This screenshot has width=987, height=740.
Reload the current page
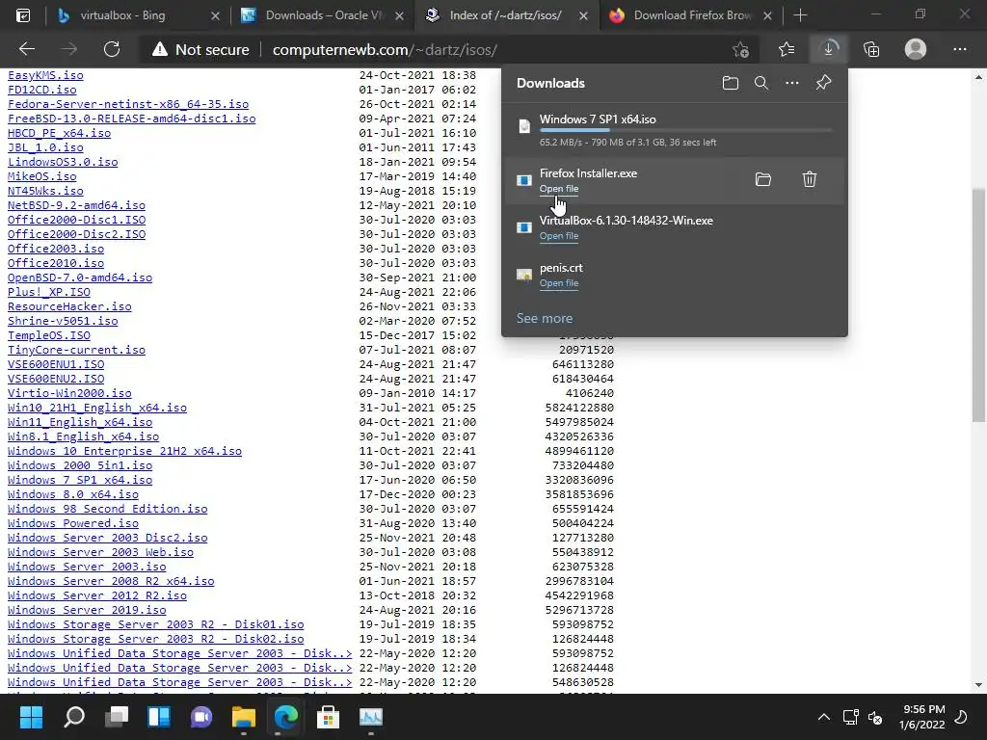click(x=112, y=49)
